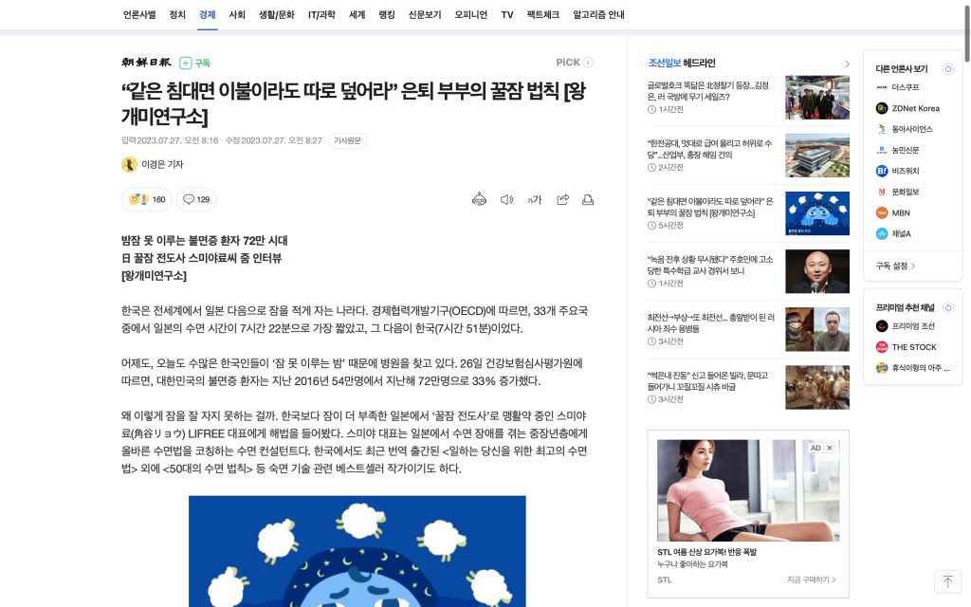Click the scroll-to-top arrow button
This screenshot has width=971, height=607.
(x=947, y=581)
